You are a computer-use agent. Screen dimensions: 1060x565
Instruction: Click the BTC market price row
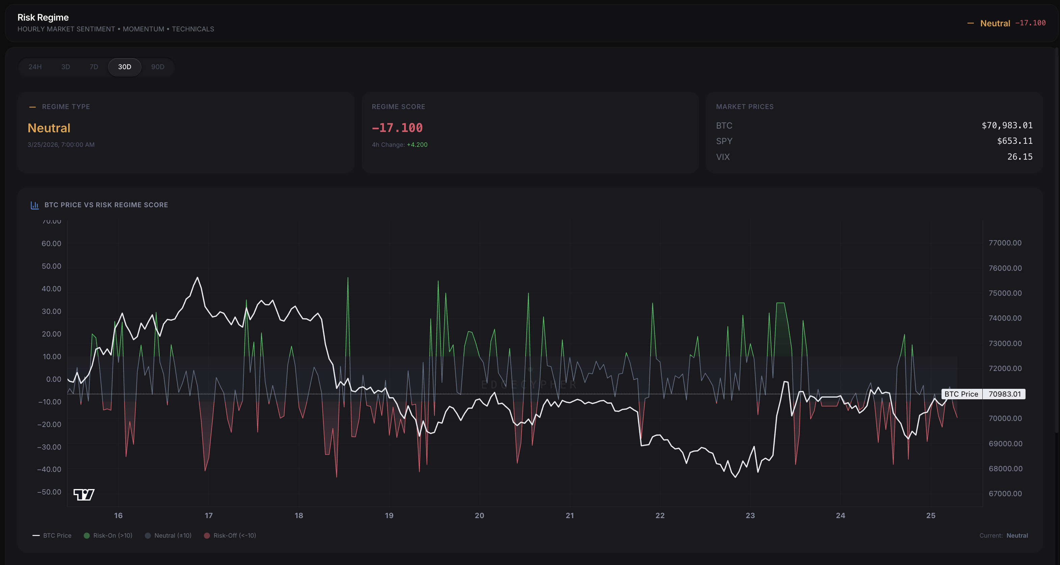pyautogui.click(x=874, y=126)
